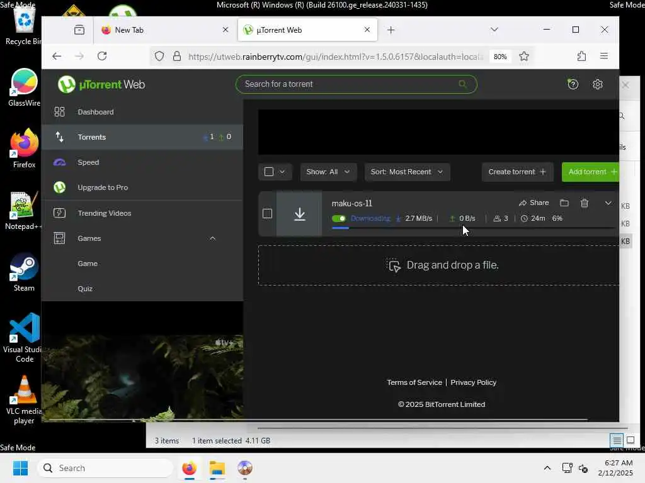
Task: Open File Explorer from the taskbar
Action: [x=217, y=468]
